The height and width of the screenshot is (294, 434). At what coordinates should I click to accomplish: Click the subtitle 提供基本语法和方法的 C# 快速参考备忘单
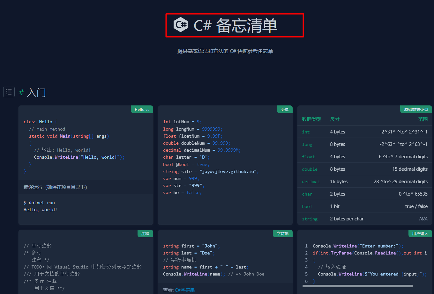click(x=225, y=51)
